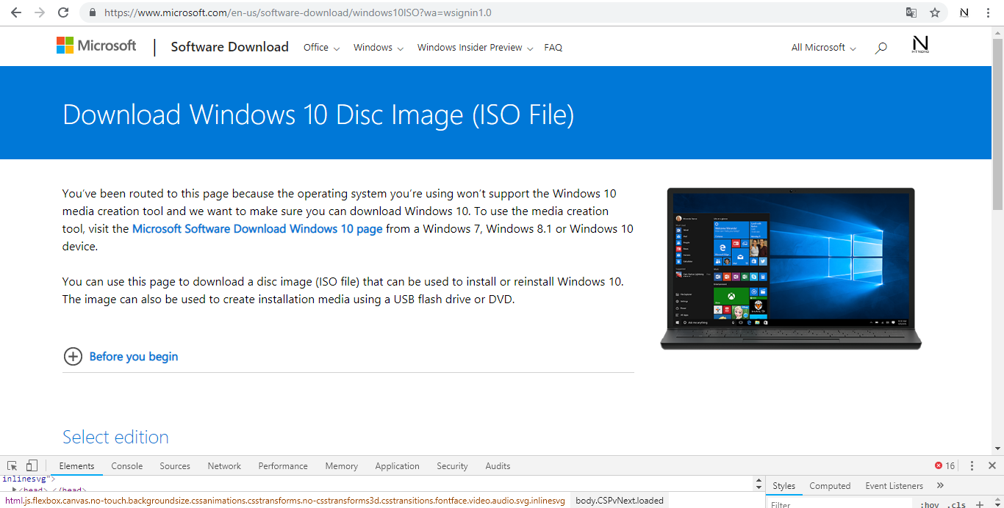Open the Microsoft Software Download Windows 10 page link
The height and width of the screenshot is (508, 1004).
pyautogui.click(x=257, y=228)
